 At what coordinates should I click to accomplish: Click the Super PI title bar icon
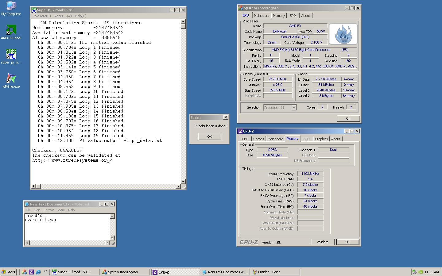tap(34, 10)
